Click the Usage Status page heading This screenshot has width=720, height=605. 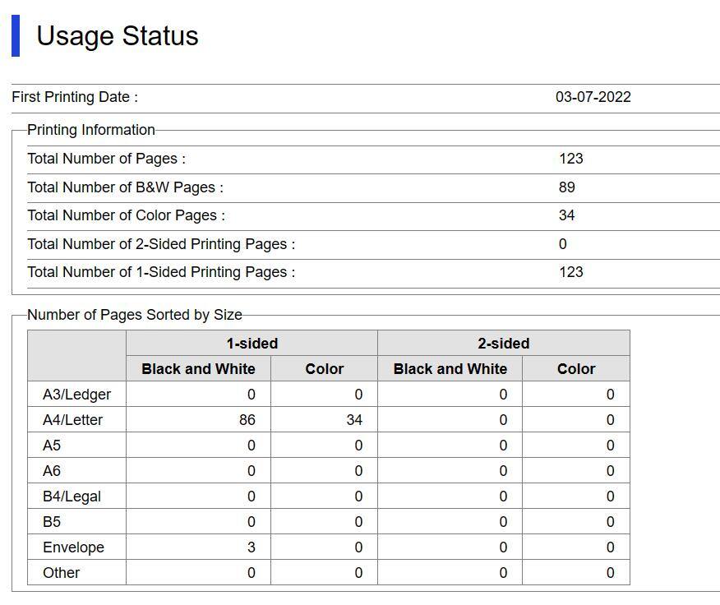pyautogui.click(x=117, y=36)
